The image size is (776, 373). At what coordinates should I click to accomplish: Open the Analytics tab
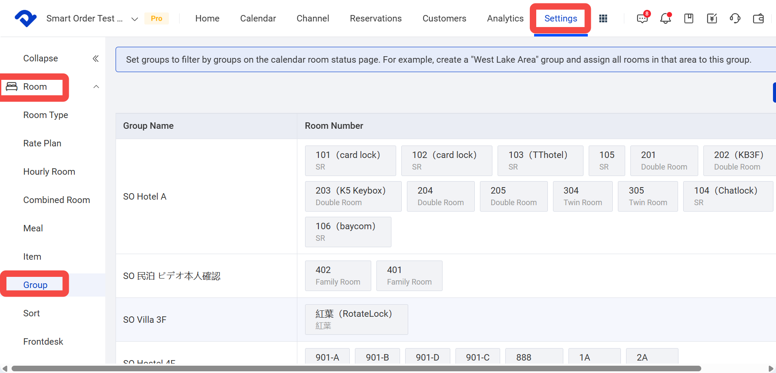click(505, 18)
